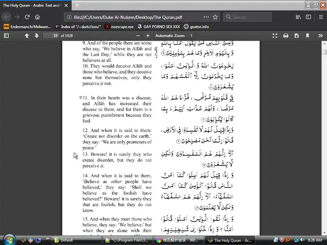Go forward one page in browser history
The image size is (327, 245).
pos(17,17)
